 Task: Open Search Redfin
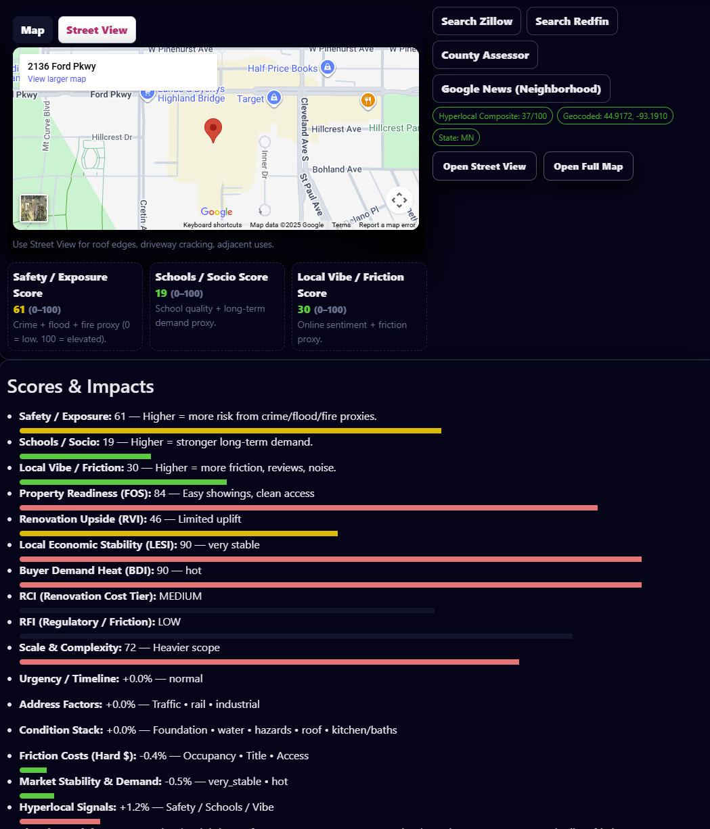[x=572, y=21]
